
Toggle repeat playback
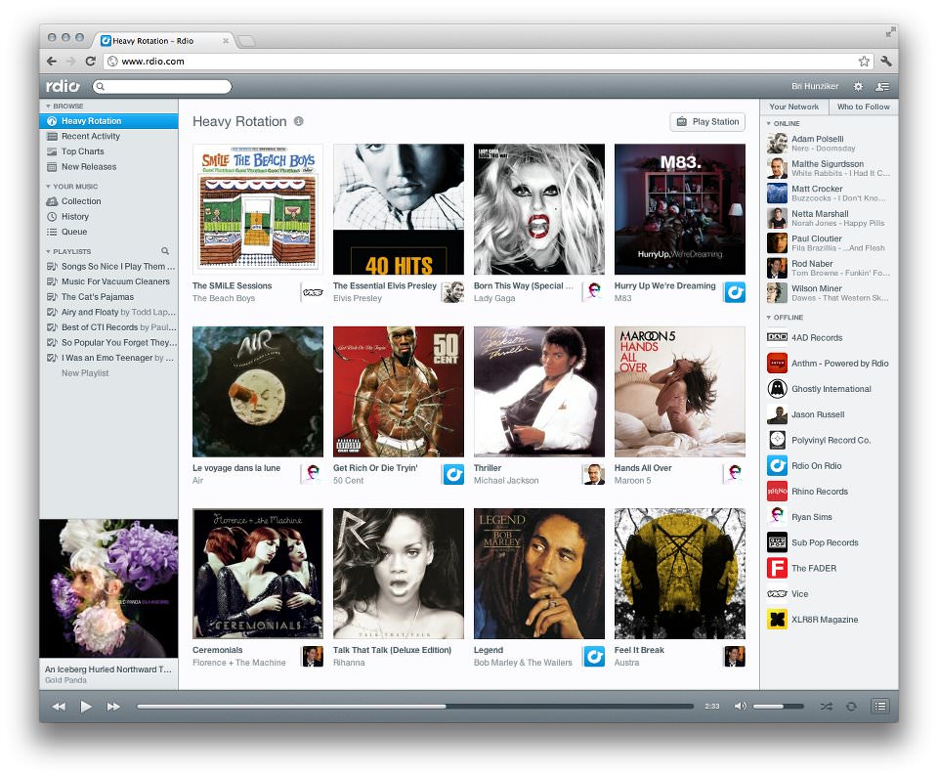[x=851, y=707]
